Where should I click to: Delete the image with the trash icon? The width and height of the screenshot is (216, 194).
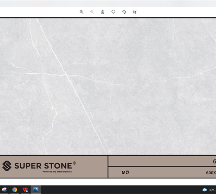pos(103,12)
